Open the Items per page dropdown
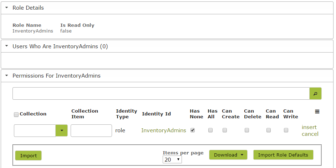The image size is (336, 168). (x=172, y=160)
